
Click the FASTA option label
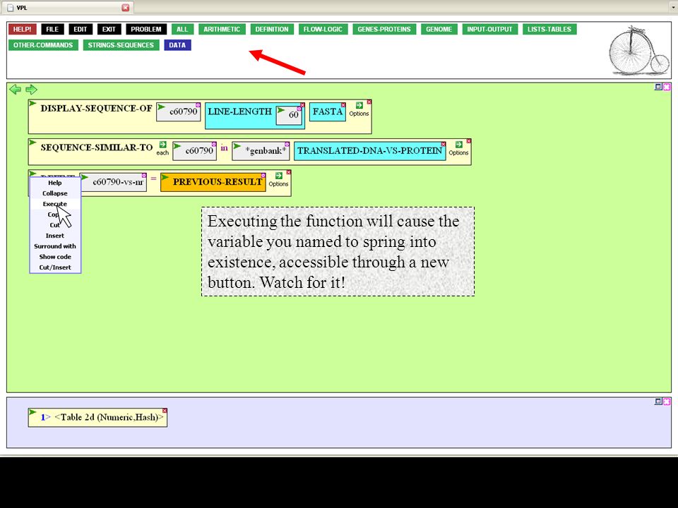(x=327, y=112)
